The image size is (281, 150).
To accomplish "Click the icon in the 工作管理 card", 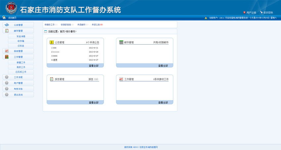I will (x=121, y=79).
